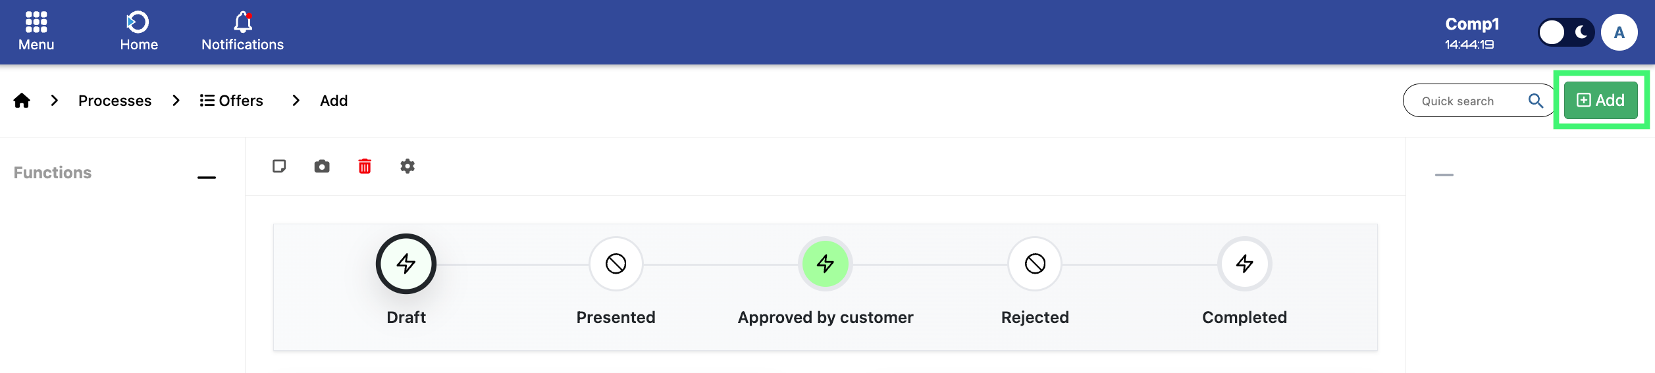The image size is (1655, 373).
Task: Click the note icon in toolbar
Action: coord(279,166)
